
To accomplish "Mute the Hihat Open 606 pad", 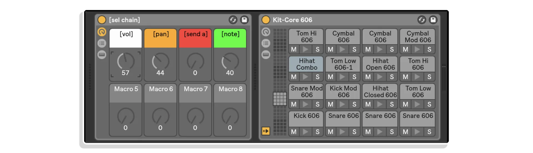I will tap(368, 77).
